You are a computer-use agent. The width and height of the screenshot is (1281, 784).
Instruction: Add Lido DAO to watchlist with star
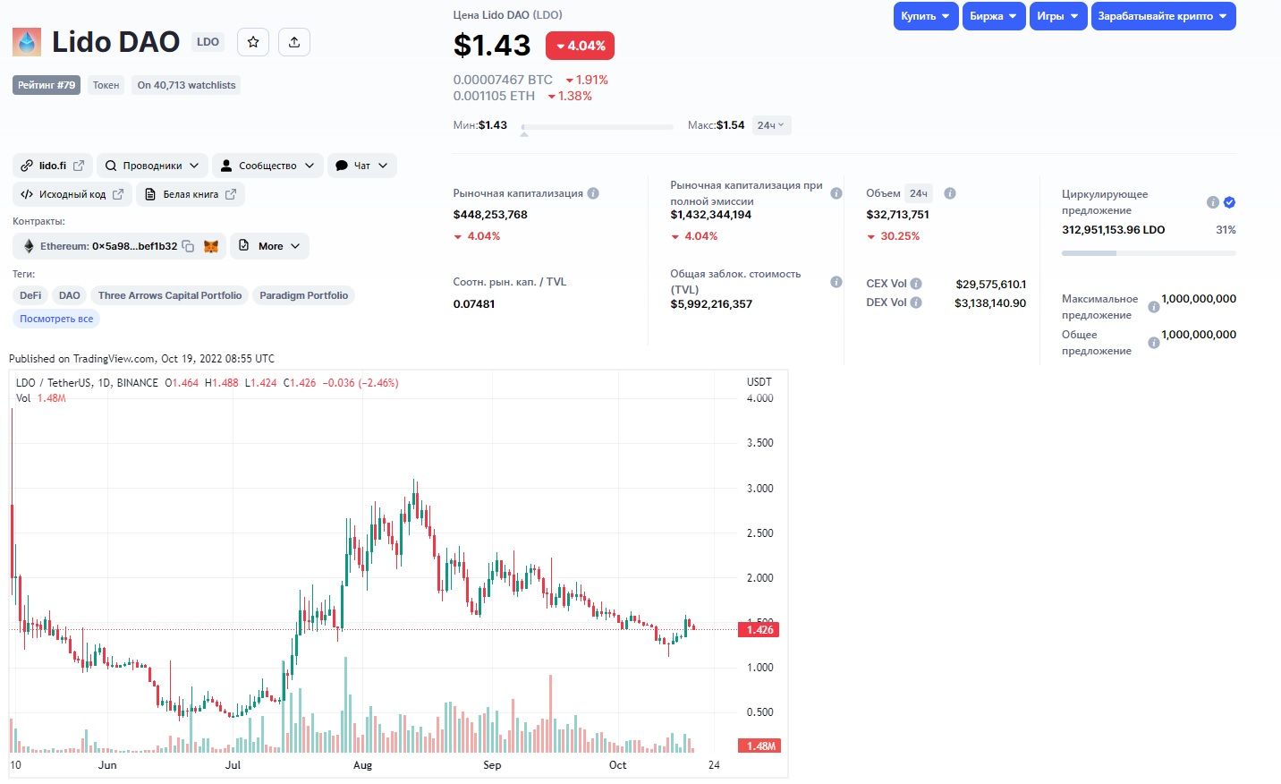point(253,42)
